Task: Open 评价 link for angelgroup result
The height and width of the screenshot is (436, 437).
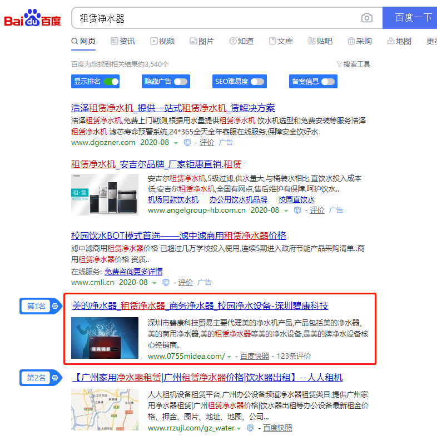Action: coord(317,210)
